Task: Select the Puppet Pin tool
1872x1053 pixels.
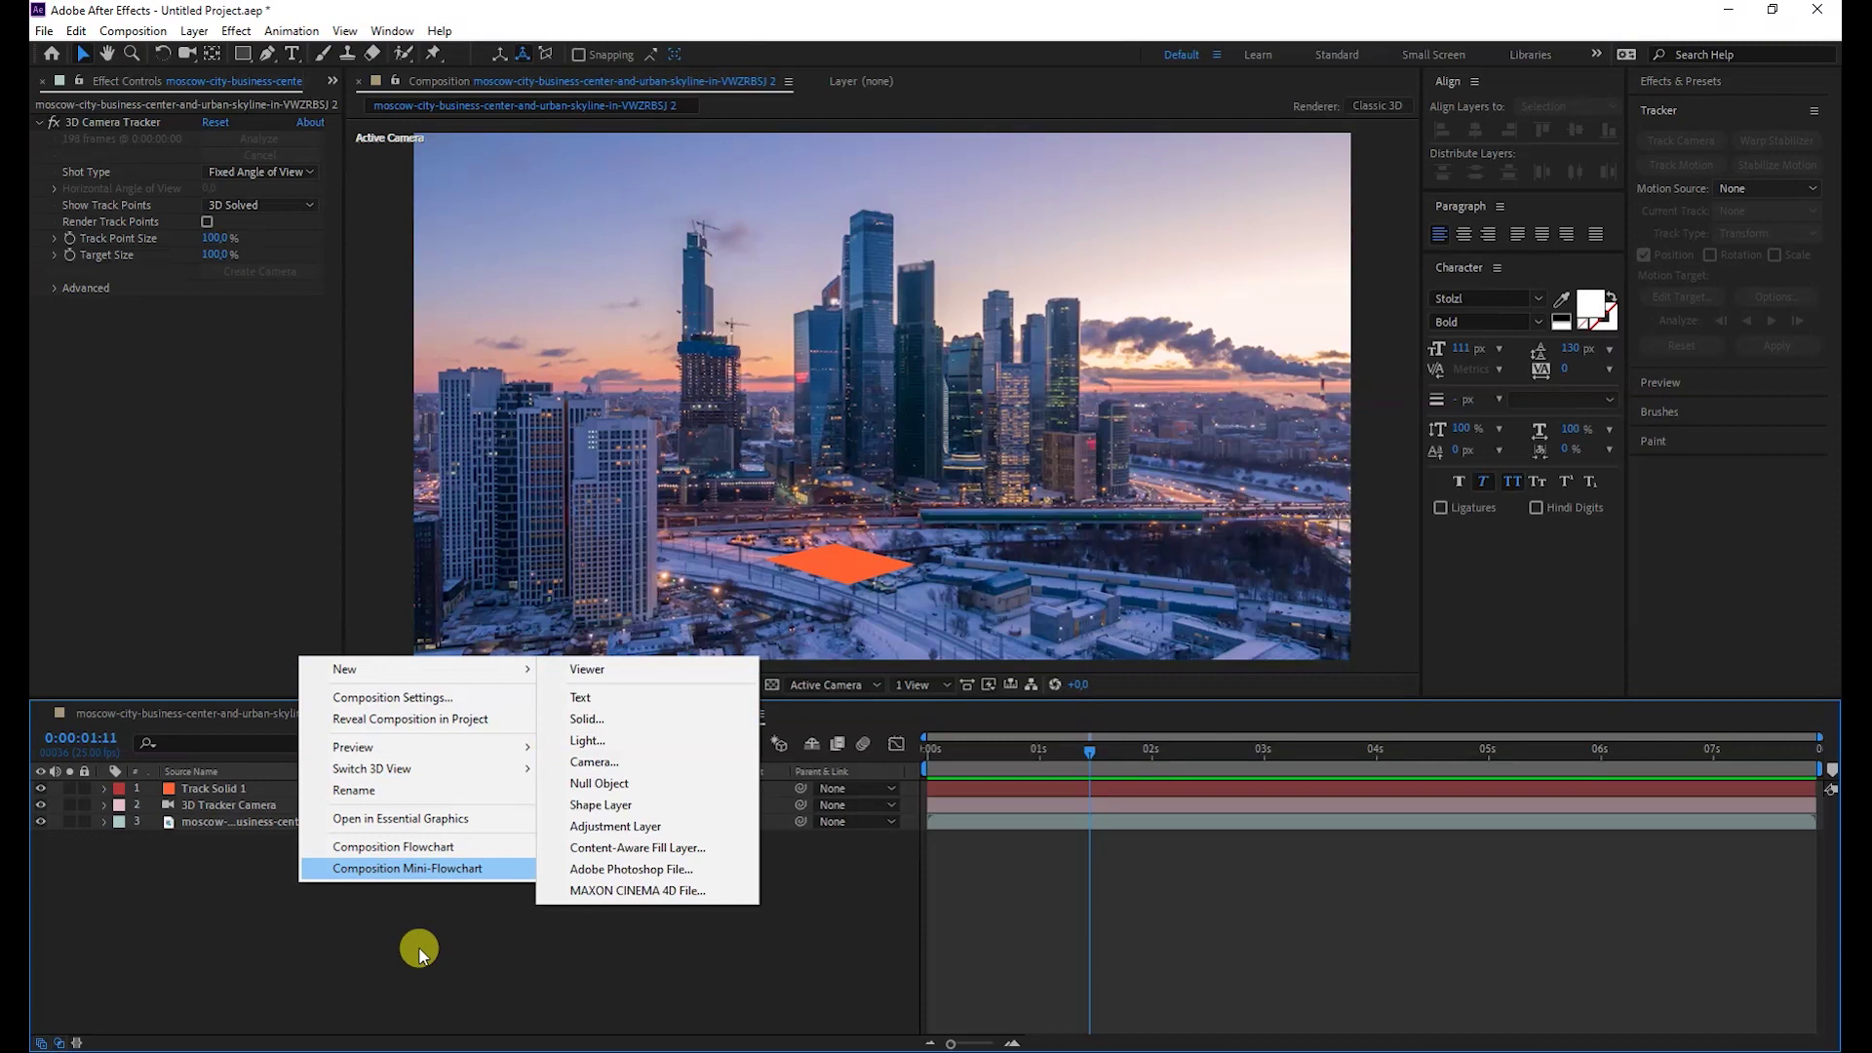Action: 434,55
